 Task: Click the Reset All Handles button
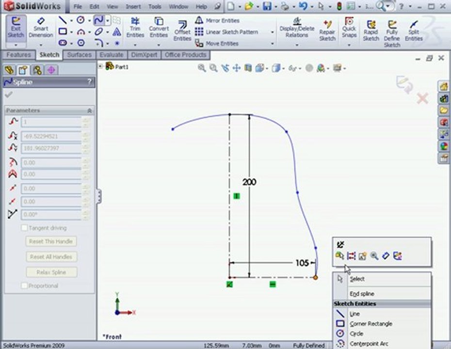[51, 257]
